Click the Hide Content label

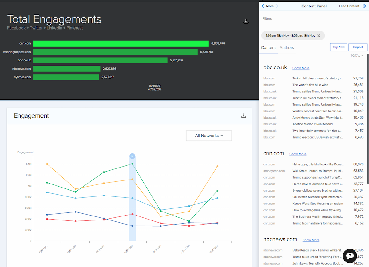point(349,6)
